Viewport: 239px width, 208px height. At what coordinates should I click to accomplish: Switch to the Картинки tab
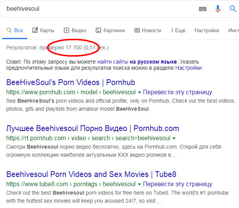coord(110,30)
